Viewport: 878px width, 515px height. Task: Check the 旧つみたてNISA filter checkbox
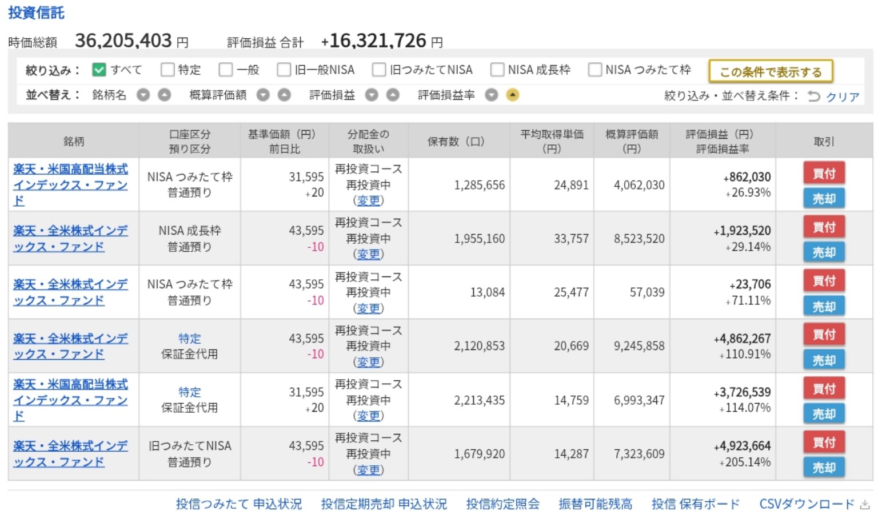[x=379, y=70]
